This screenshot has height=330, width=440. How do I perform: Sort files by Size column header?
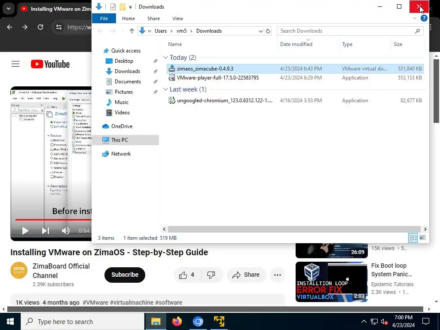coord(397,44)
